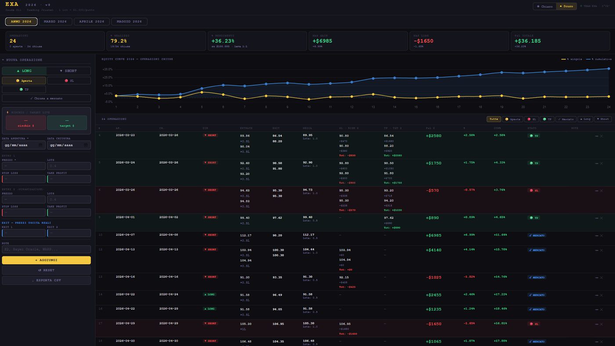Image resolution: width=615 pixels, height=346 pixels.
Task: Edit the +$6985 trade row
Action: [x=597, y=236]
